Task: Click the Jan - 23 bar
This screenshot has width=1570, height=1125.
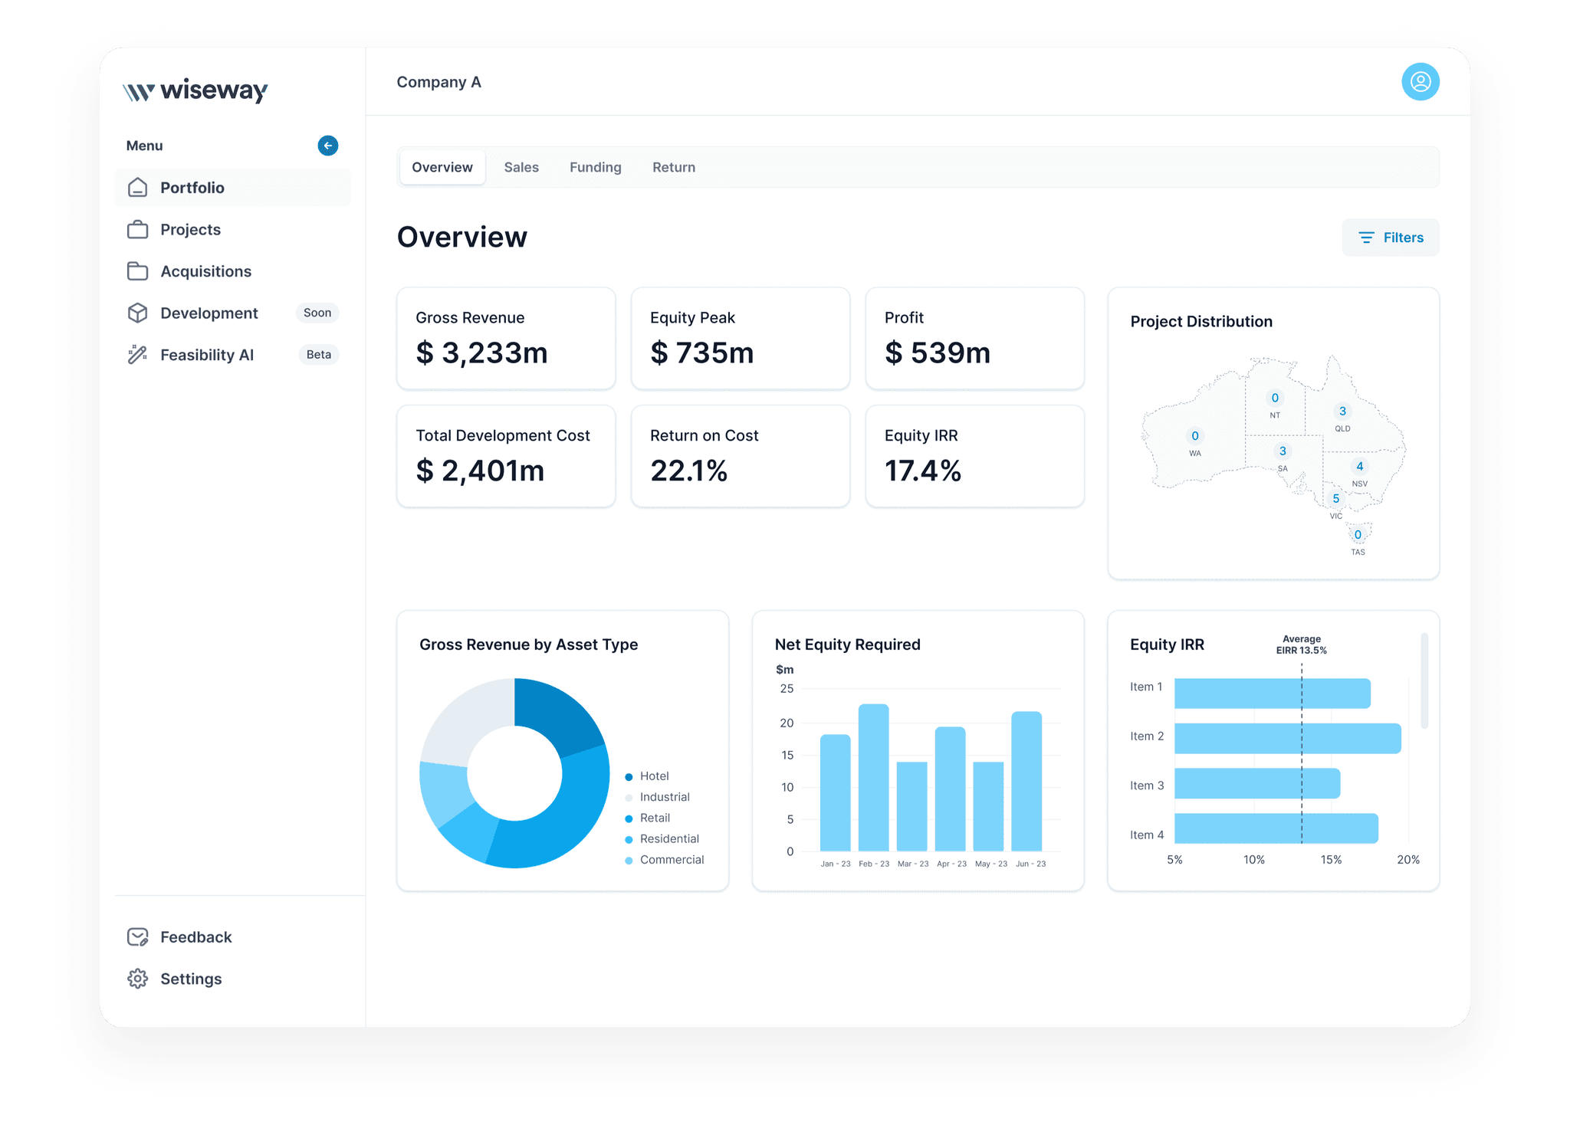Action: [x=836, y=792]
